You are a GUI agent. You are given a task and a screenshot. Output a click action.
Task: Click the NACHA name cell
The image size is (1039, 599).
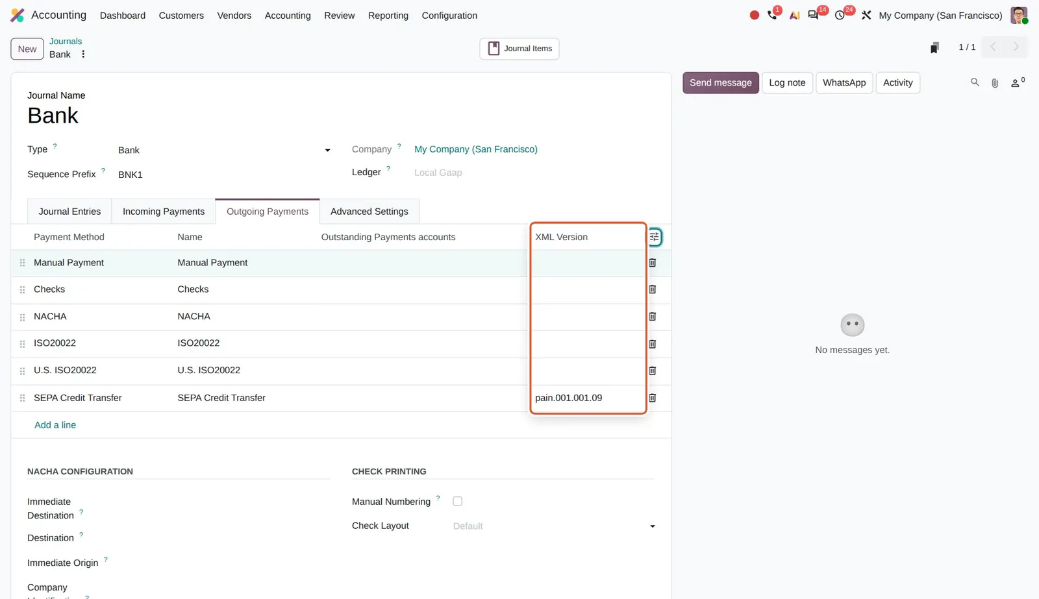(x=194, y=317)
